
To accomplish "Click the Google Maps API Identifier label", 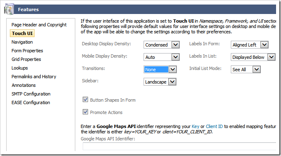I will click(108, 139).
